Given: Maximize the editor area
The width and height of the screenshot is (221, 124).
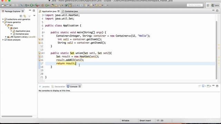Looking at the screenshot, I should click(217, 11).
